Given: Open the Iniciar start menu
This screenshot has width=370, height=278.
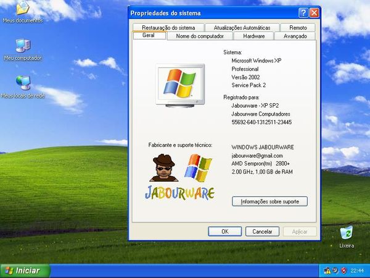Looking at the screenshot, I should pos(25,271).
